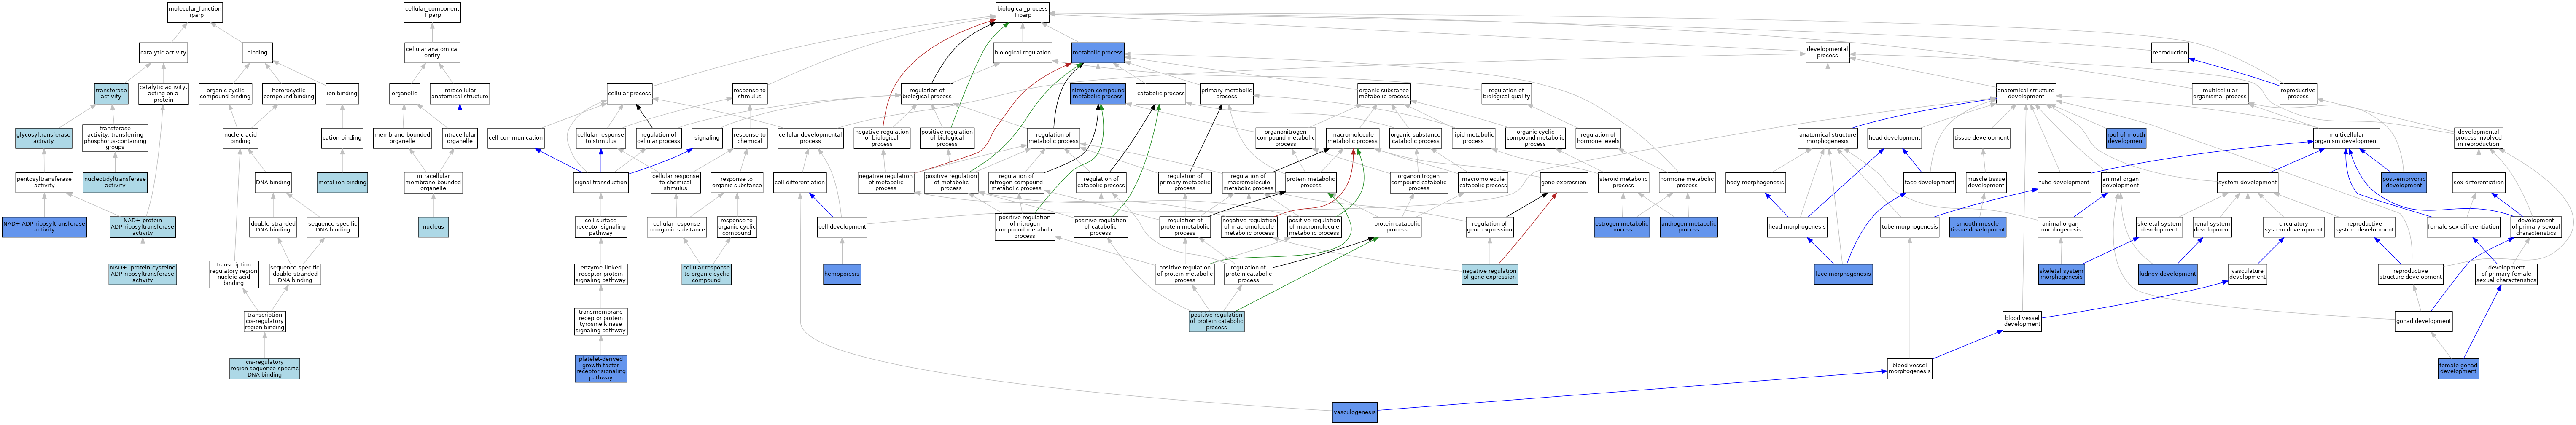The height and width of the screenshot is (425, 2576).
Task: Select the 'circulatory system development' node
Action: point(2293,227)
